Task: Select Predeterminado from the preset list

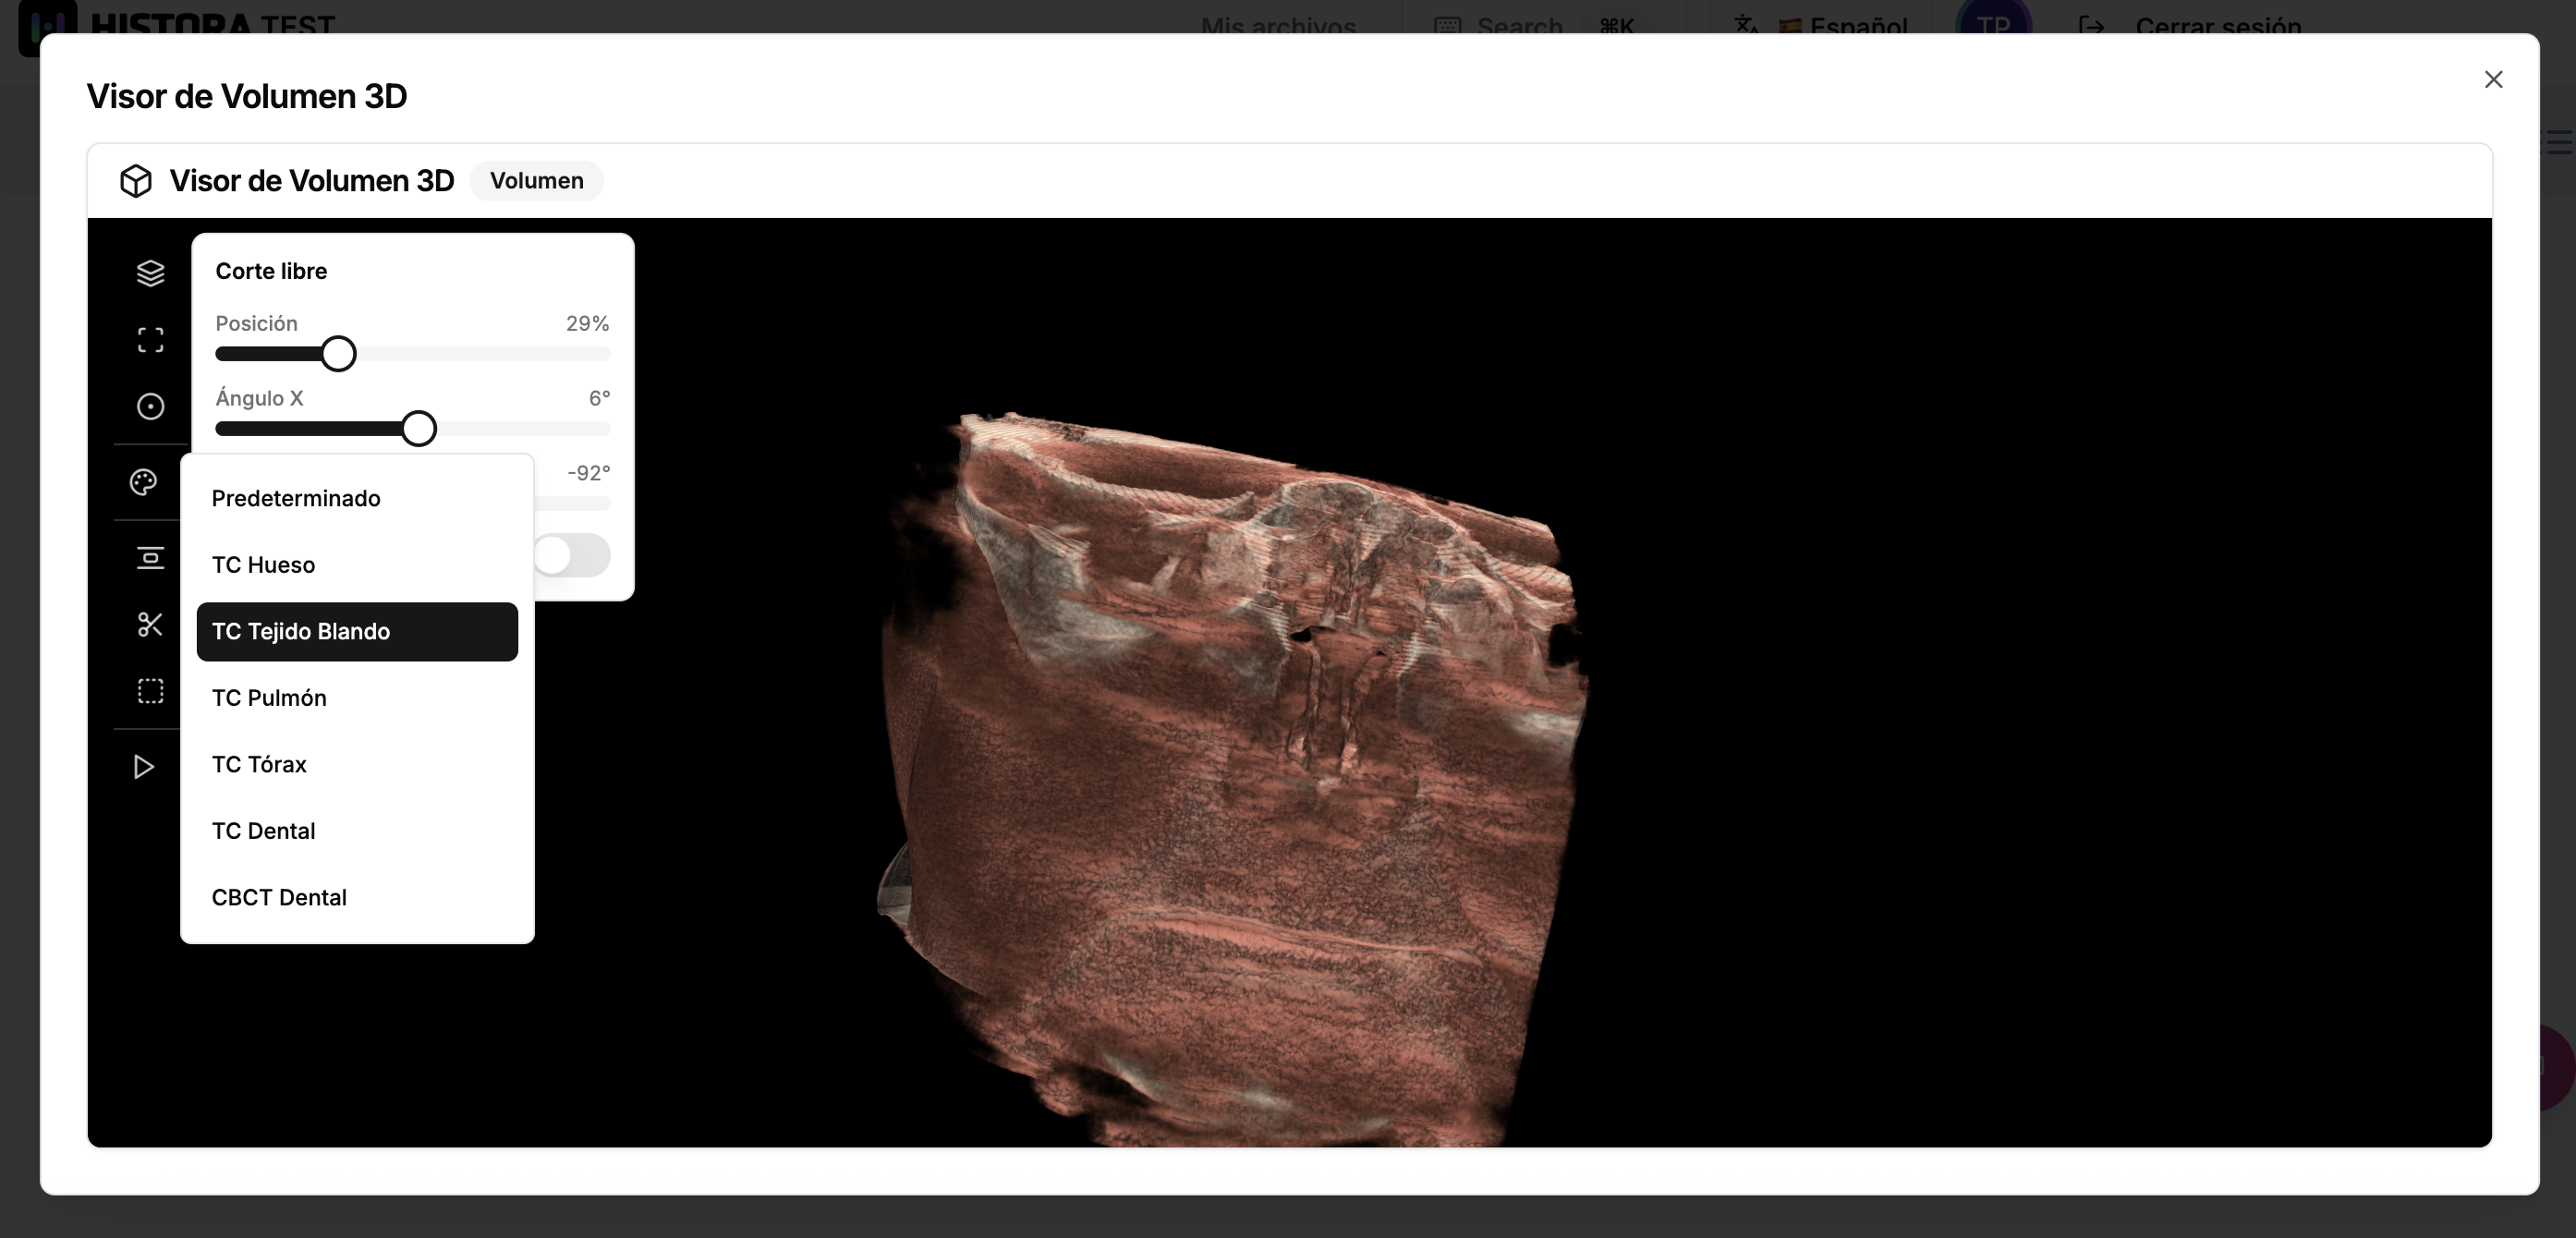Action: [x=296, y=498]
